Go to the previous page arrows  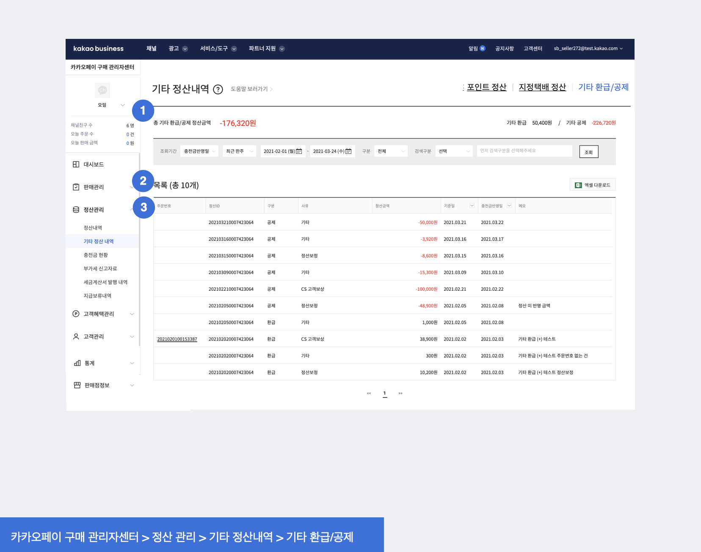[369, 394]
